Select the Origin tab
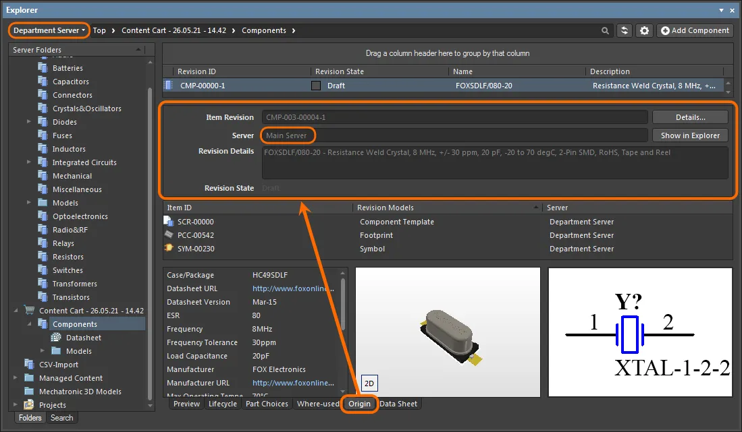Viewport: 742px width, 432px height. coord(360,404)
